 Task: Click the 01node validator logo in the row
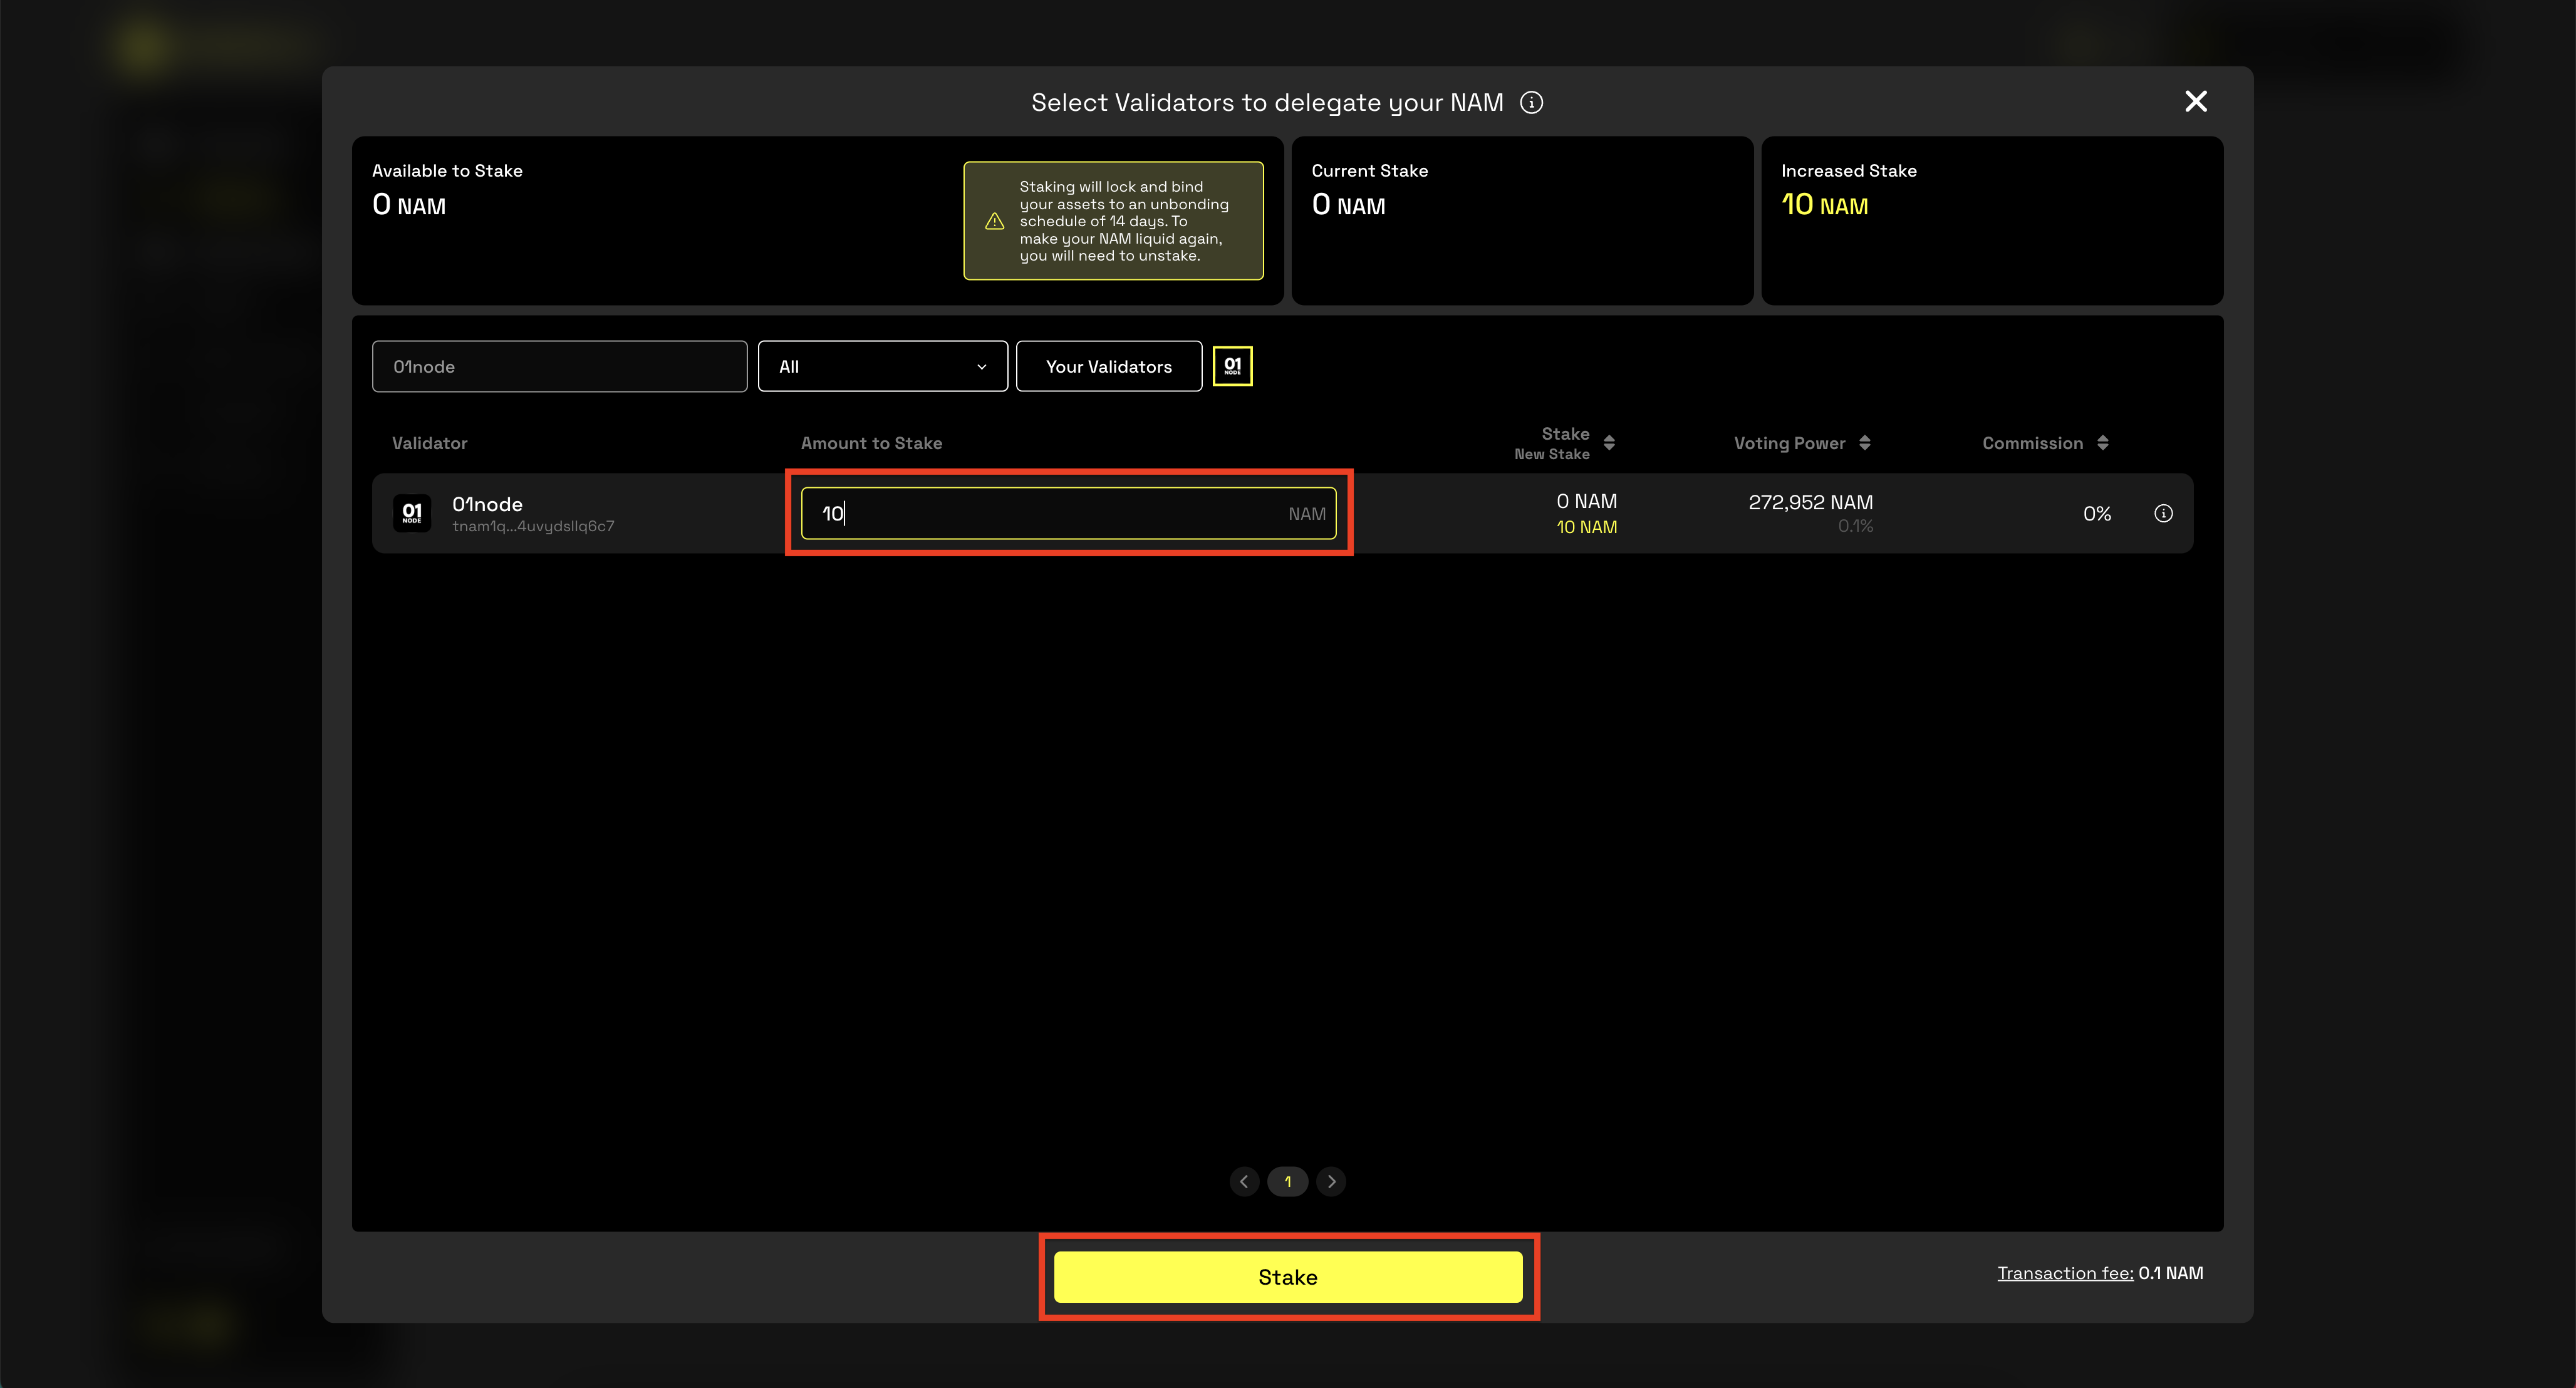coord(412,513)
